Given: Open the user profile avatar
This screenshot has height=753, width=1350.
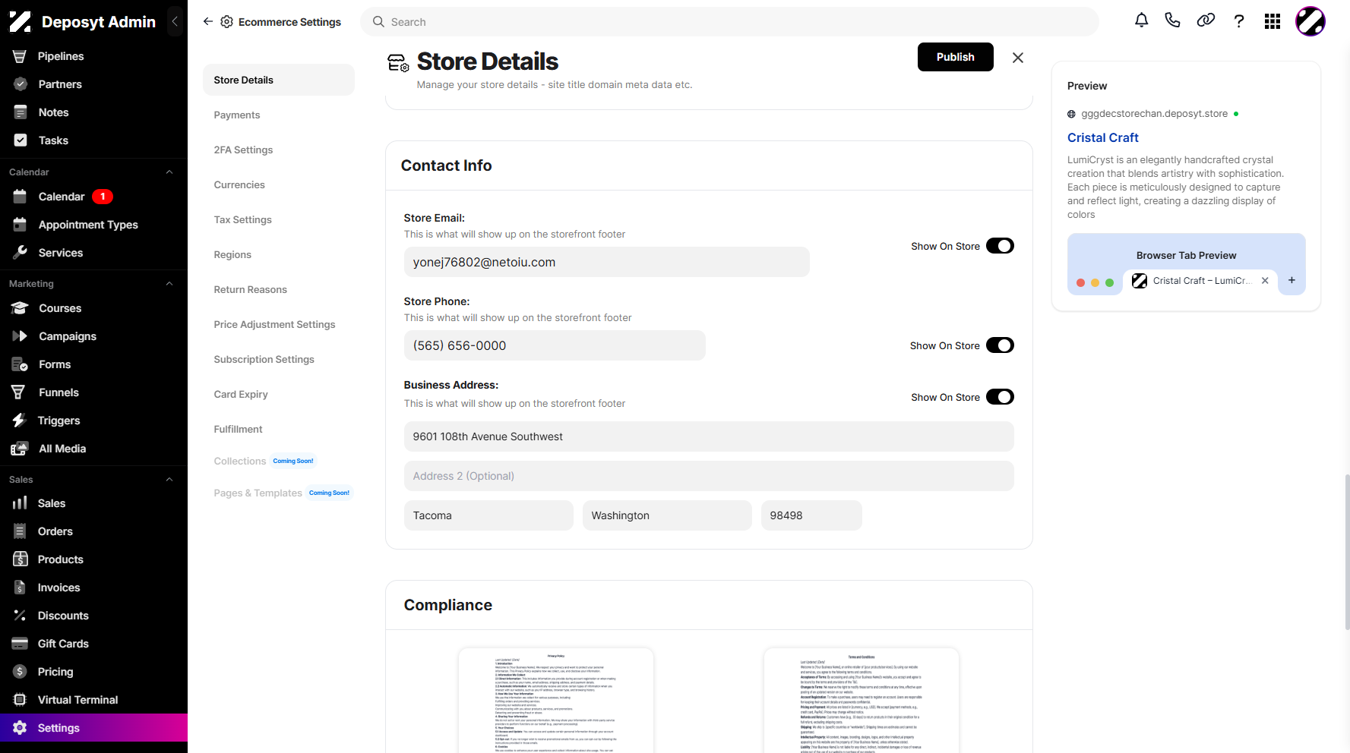Looking at the screenshot, I should click(x=1310, y=21).
